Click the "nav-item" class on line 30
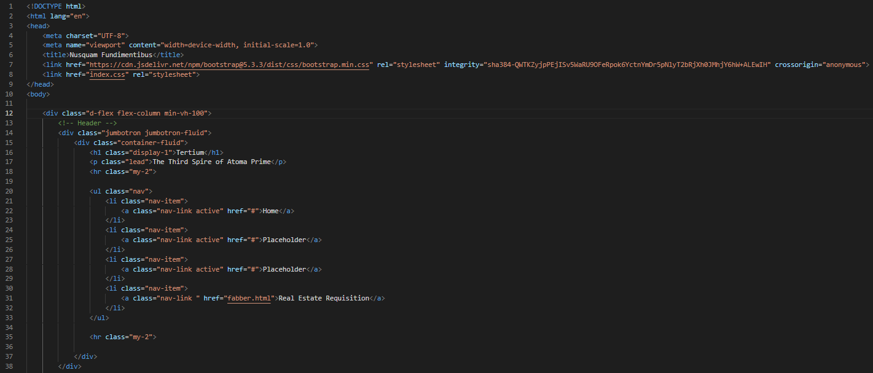The image size is (873, 373). click(163, 288)
